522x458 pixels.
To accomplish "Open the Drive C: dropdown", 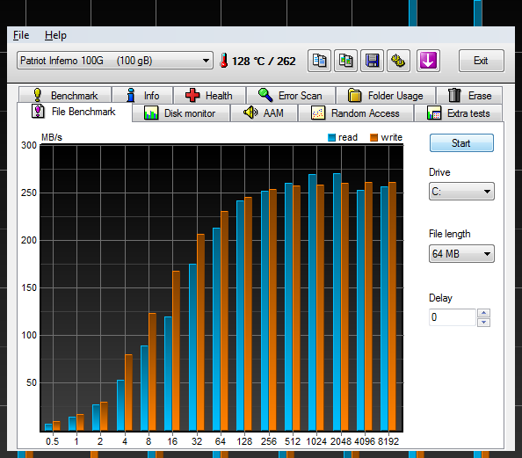I will click(x=461, y=191).
